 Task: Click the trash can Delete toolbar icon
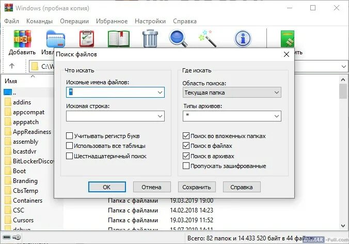(x=150, y=38)
